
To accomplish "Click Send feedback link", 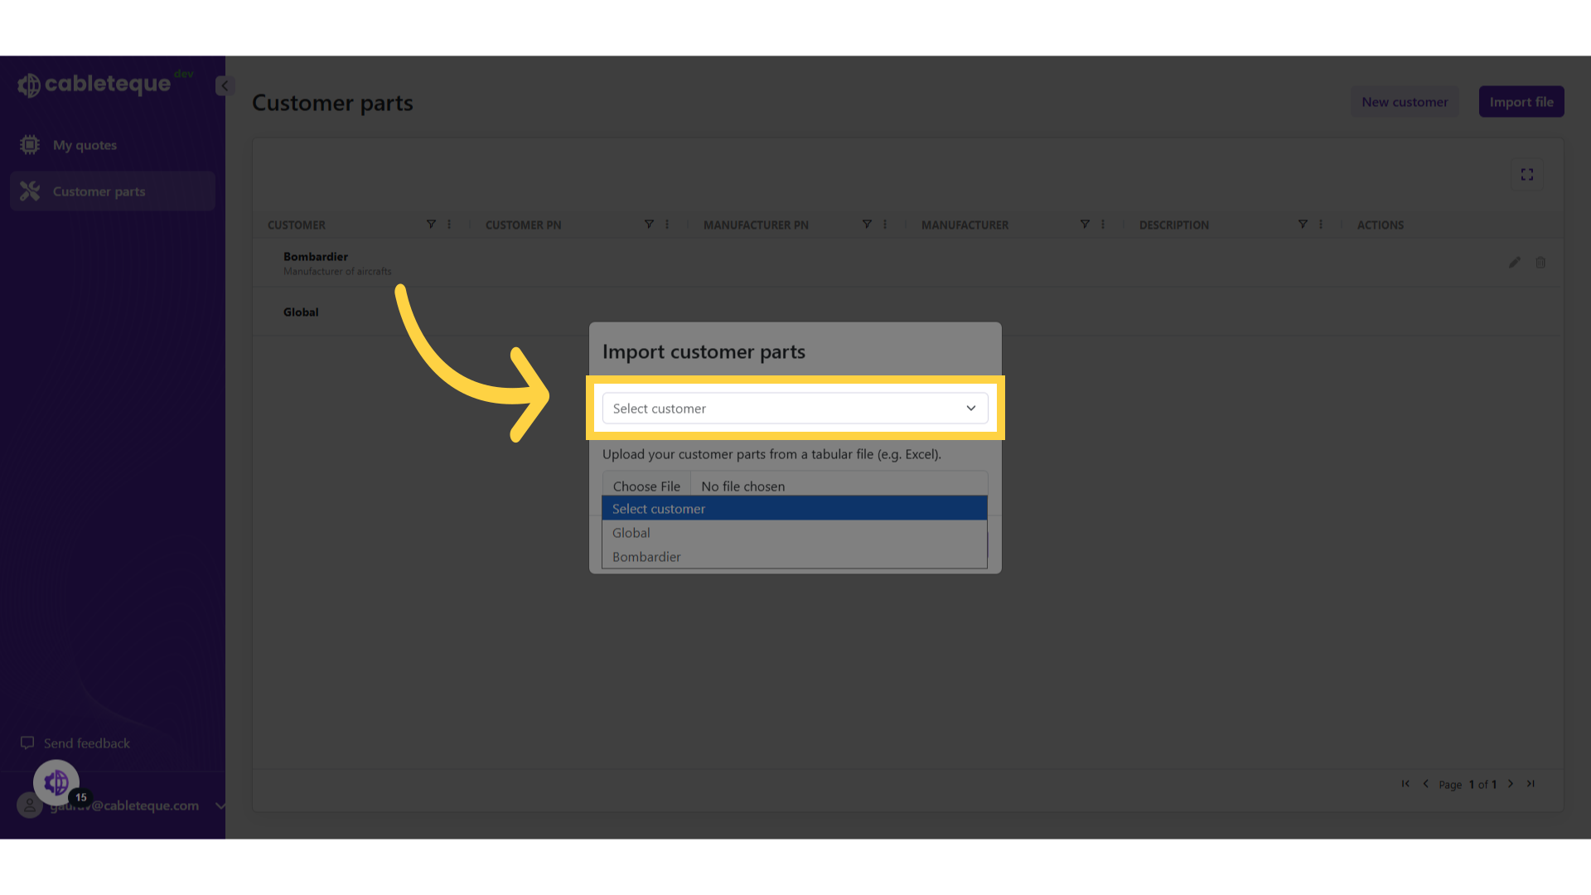I will click(85, 743).
